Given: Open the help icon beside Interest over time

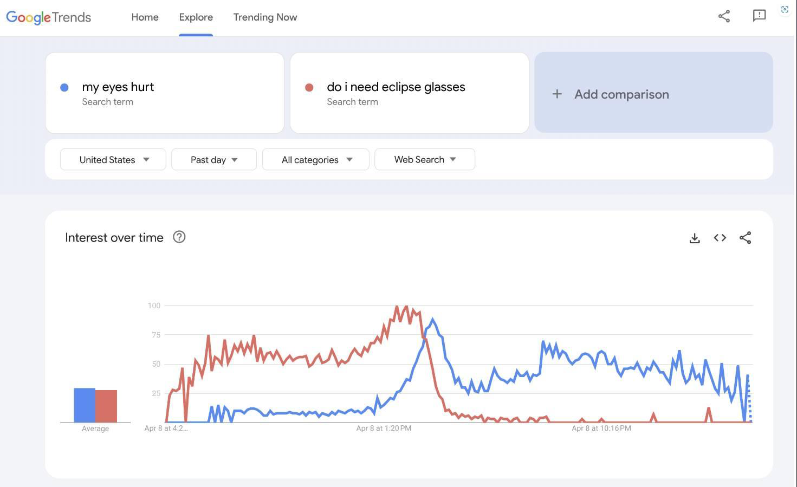Looking at the screenshot, I should (x=179, y=237).
